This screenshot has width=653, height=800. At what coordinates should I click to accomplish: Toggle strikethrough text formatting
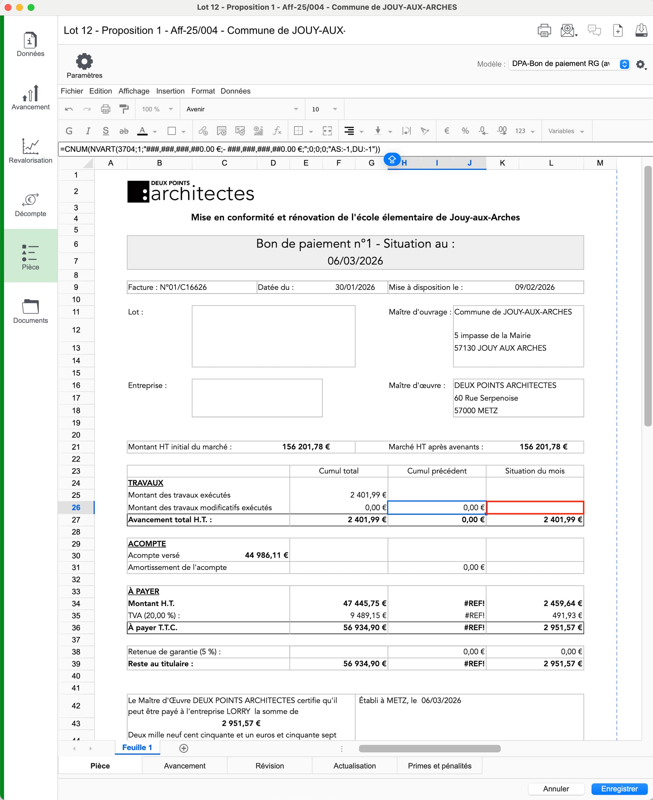124,131
